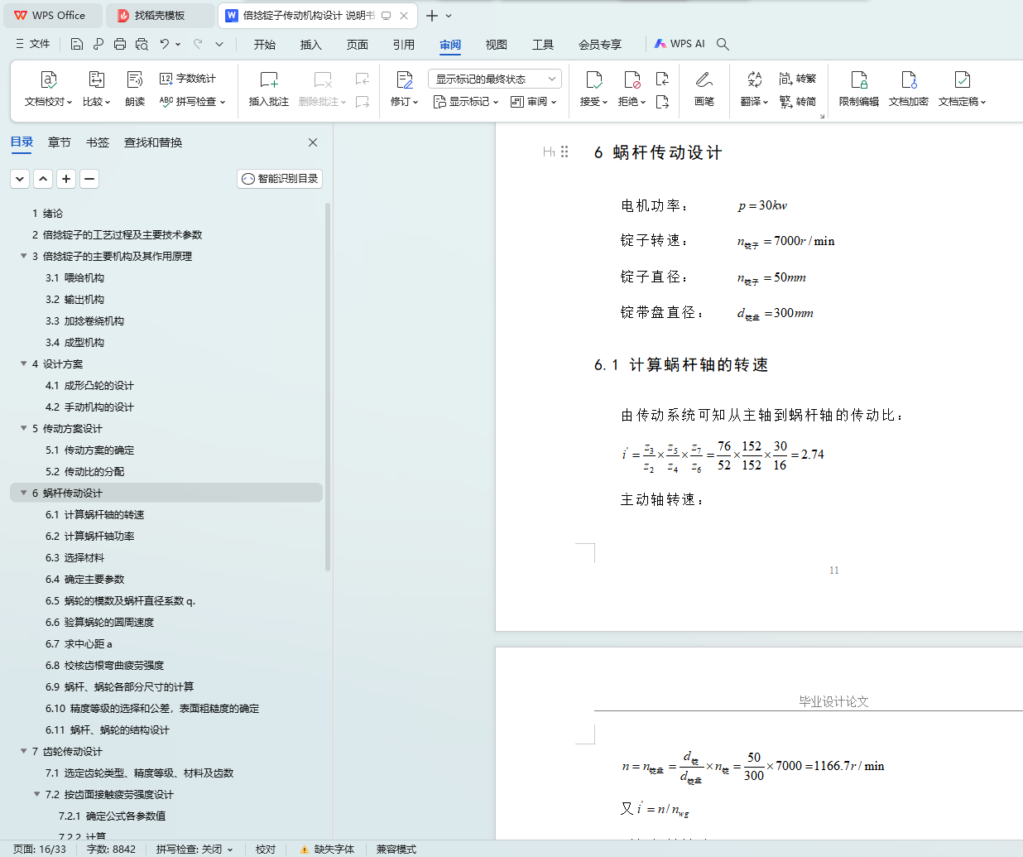Go to next change icon in ribbon

(662, 102)
